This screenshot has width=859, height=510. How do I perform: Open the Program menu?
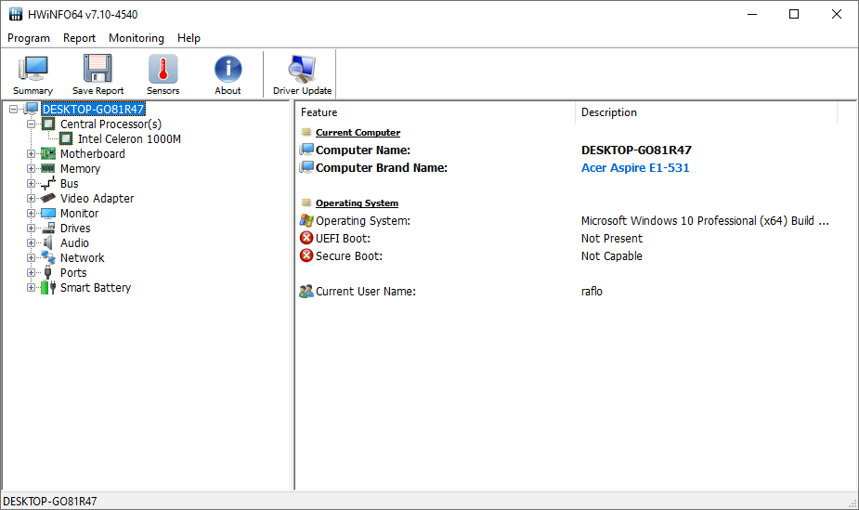click(x=29, y=38)
